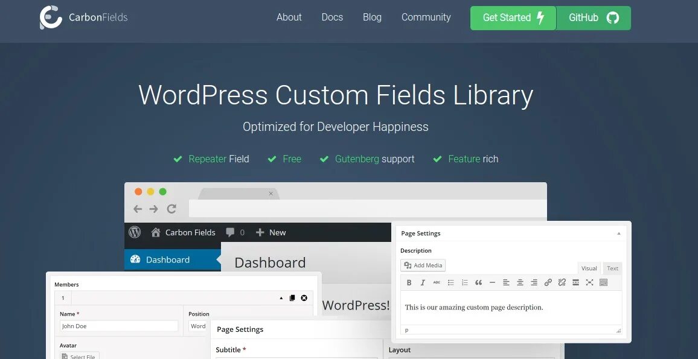Insert a horizontal line

[492, 282]
